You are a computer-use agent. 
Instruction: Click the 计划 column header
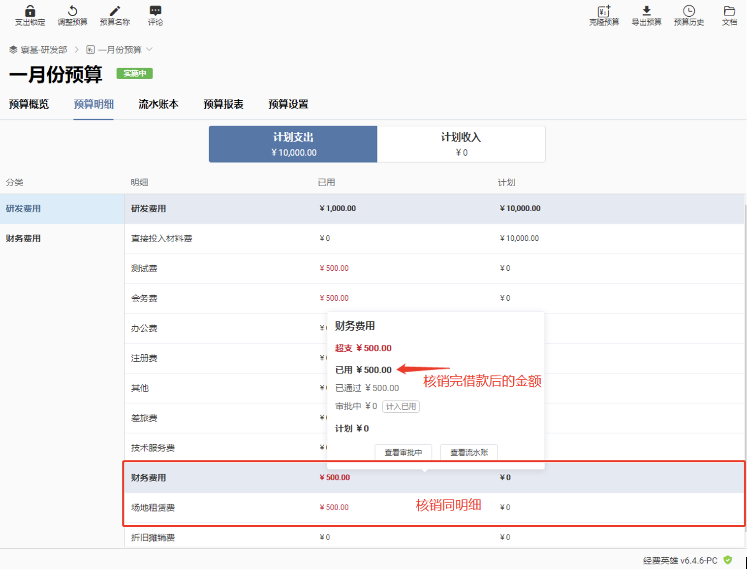coord(506,183)
